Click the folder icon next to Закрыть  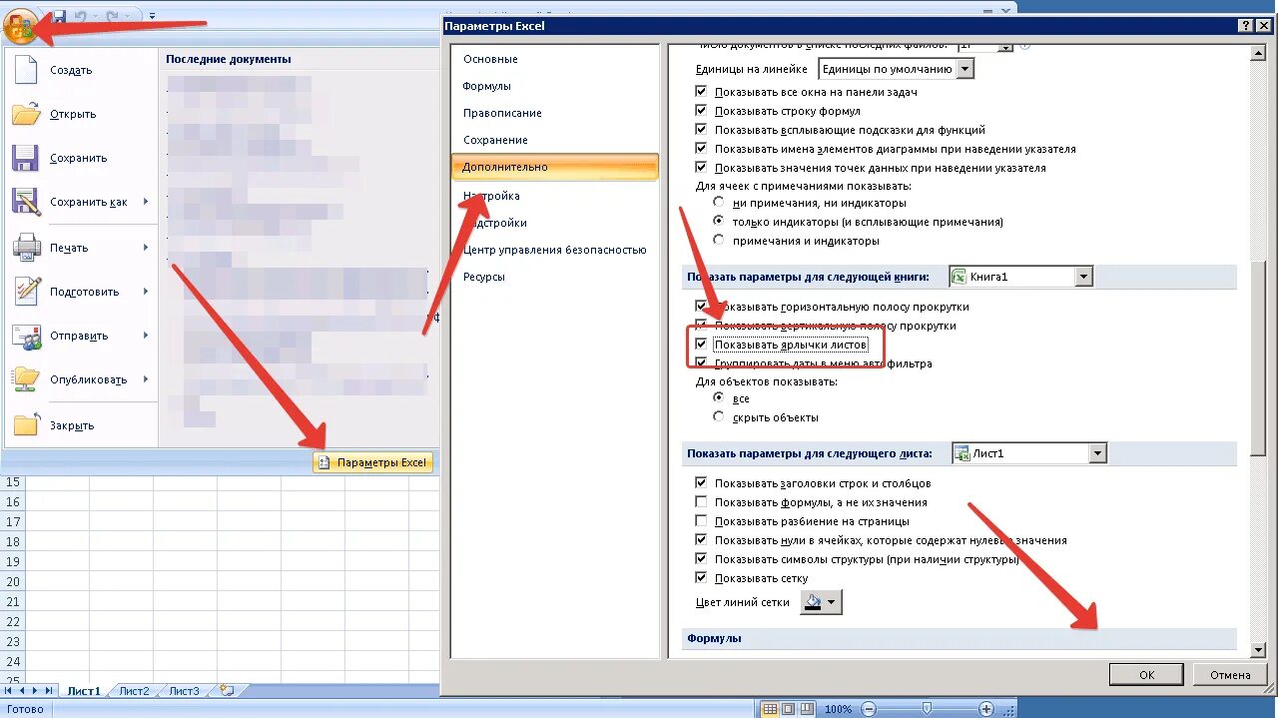[x=27, y=425]
